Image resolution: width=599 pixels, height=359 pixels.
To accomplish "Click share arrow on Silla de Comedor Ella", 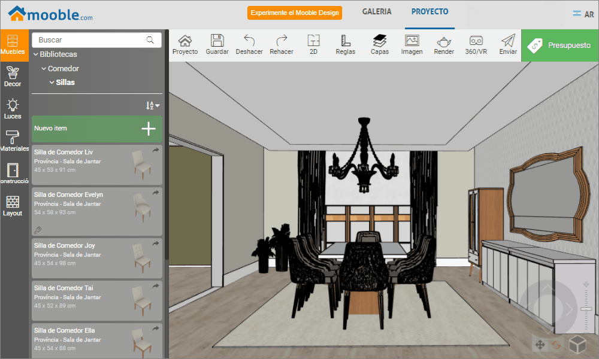I will [156, 328].
